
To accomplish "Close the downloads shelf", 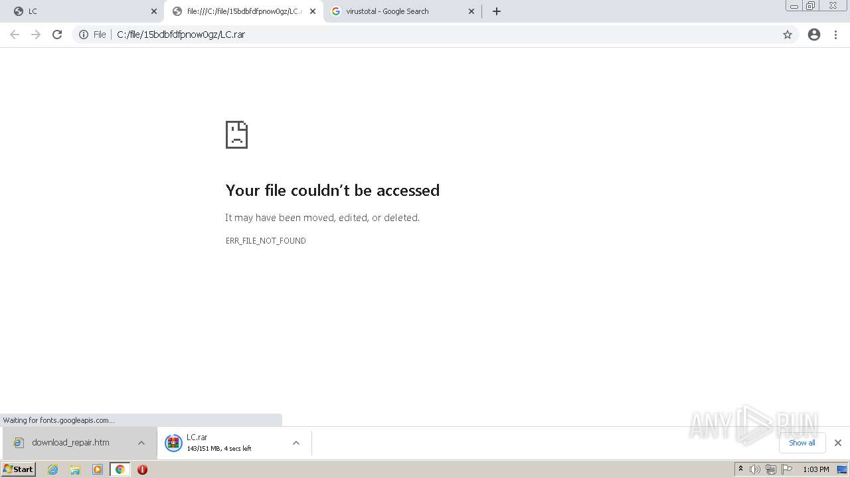I will click(x=837, y=443).
